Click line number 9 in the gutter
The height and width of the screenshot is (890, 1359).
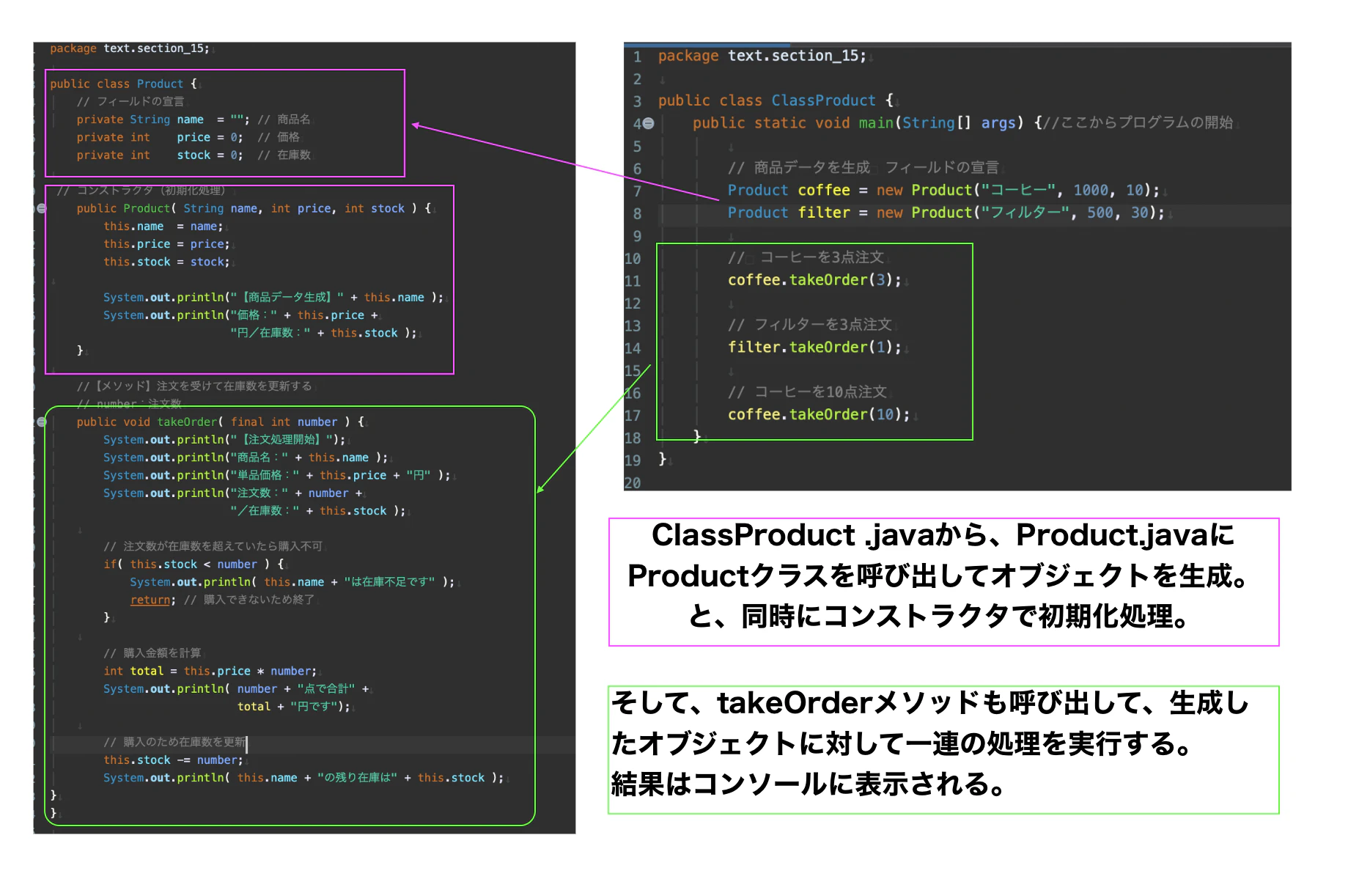[x=637, y=236]
